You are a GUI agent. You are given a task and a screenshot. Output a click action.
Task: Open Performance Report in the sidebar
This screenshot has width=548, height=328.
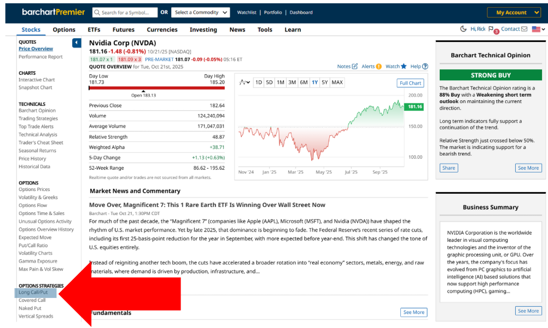[40, 57]
